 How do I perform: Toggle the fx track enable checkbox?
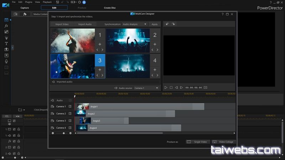click(14, 141)
